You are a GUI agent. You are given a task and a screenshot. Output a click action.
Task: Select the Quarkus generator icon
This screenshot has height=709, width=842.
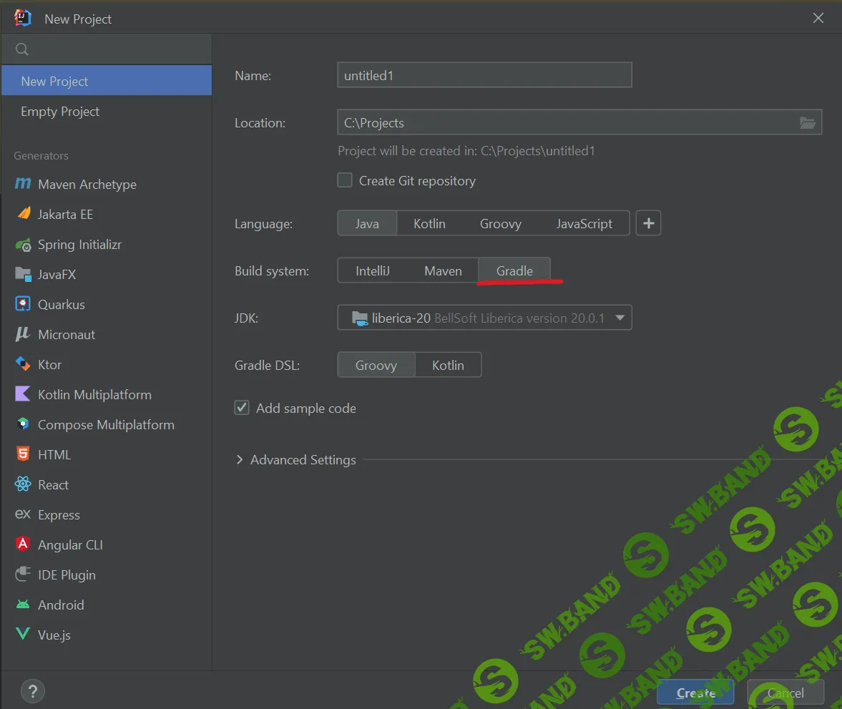pos(23,305)
